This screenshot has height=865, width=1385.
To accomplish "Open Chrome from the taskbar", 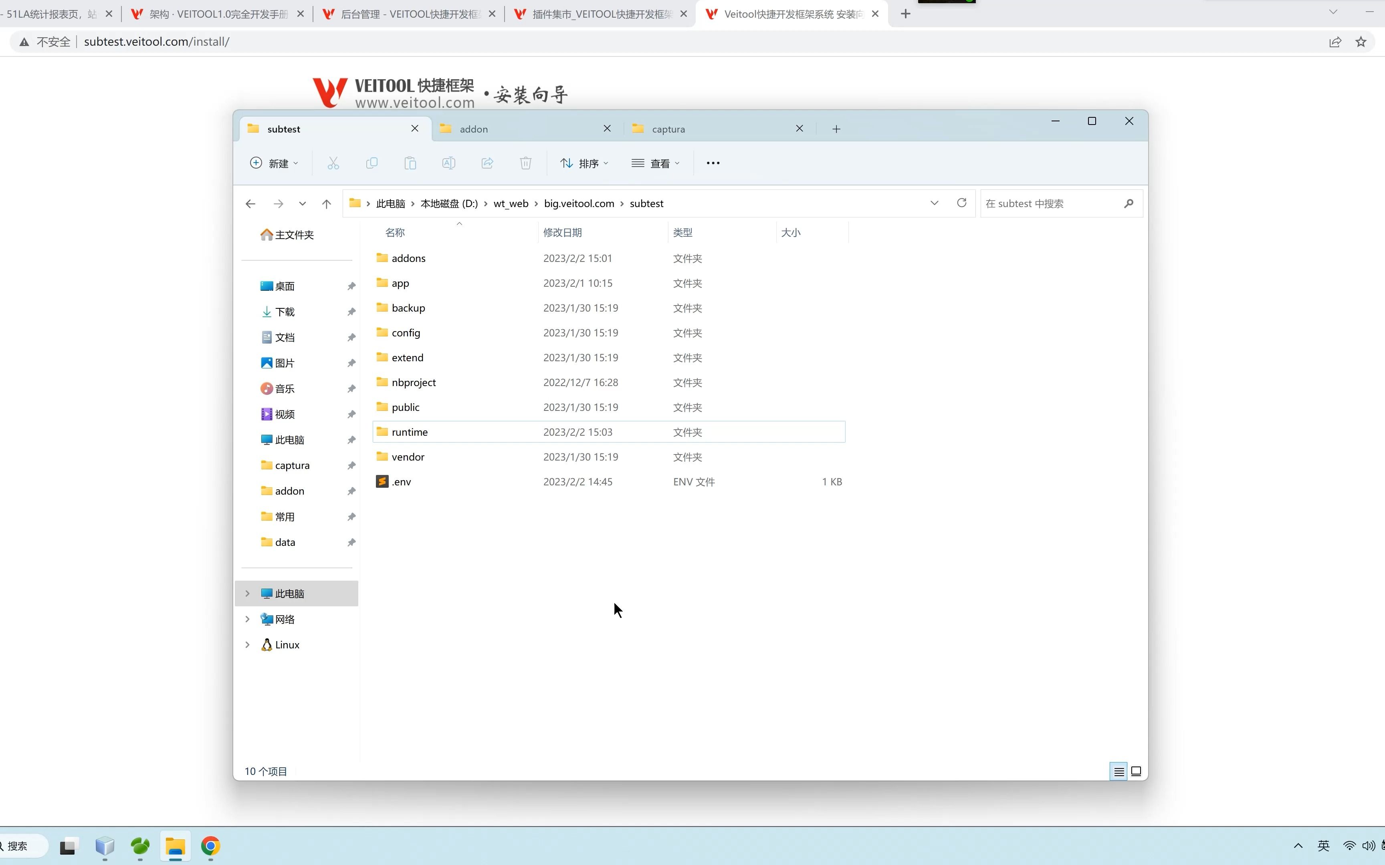I will click(211, 845).
